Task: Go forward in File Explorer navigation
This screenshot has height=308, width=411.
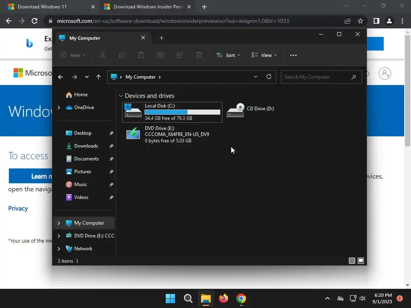Action: 74,77
